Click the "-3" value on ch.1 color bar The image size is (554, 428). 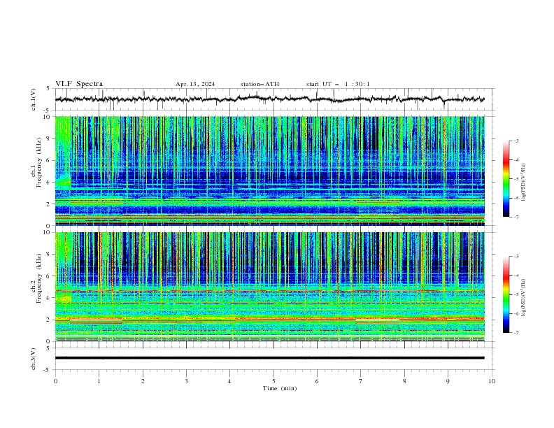[516, 141]
